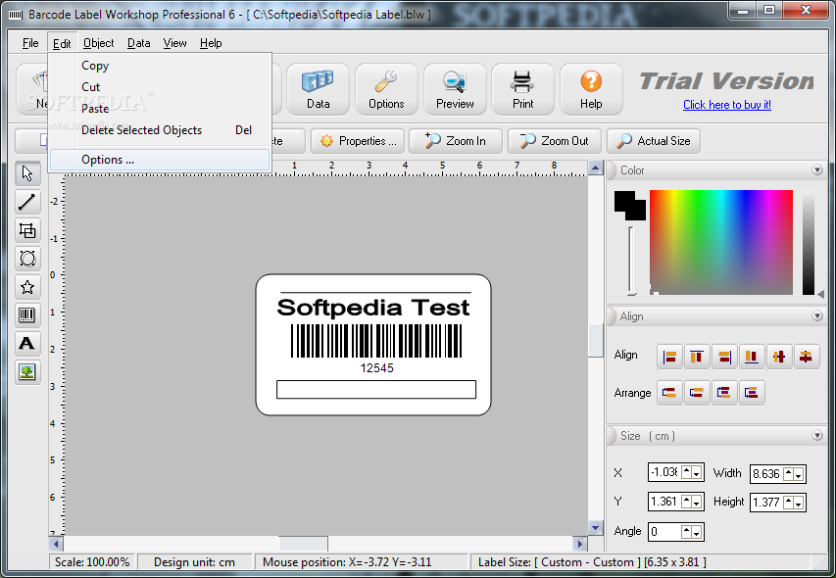This screenshot has height=578, width=836.
Task: Click the Properties... button
Action: (x=358, y=141)
